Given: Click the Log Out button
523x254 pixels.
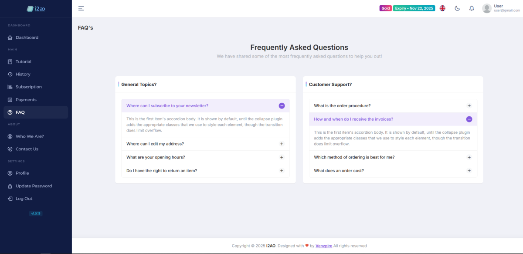Looking at the screenshot, I should 24,199.
